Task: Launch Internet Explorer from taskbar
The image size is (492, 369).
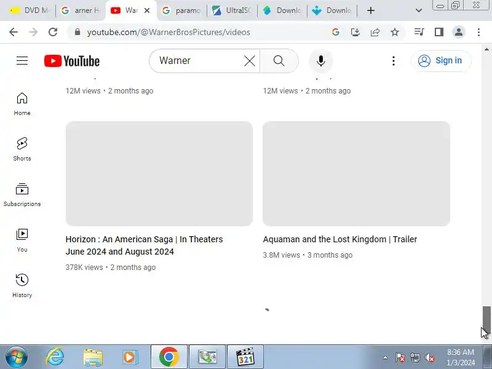Action: (x=55, y=357)
